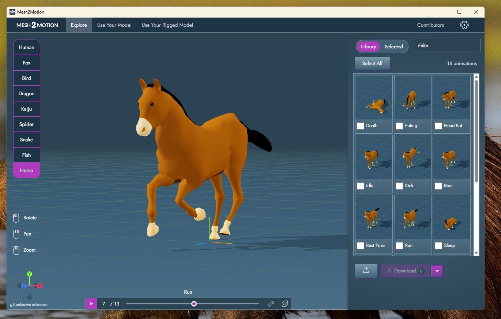Click the upload/import icon button
The image size is (501, 319).
pyautogui.click(x=366, y=271)
